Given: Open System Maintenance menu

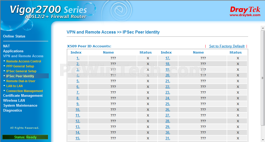Looking at the screenshot, I should pos(20,105).
